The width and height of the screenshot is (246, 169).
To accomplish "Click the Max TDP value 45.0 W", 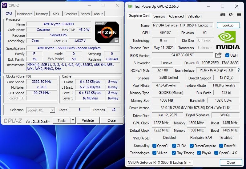I will pos(84,30).
